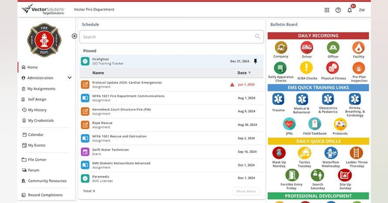
Task: Unpin the Firefighter ISO Training Tracker
Action: [x=255, y=61]
